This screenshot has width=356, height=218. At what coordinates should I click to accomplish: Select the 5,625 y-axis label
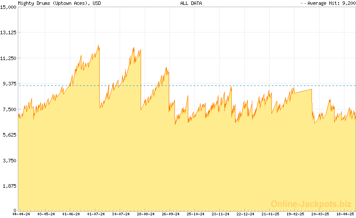9,135
